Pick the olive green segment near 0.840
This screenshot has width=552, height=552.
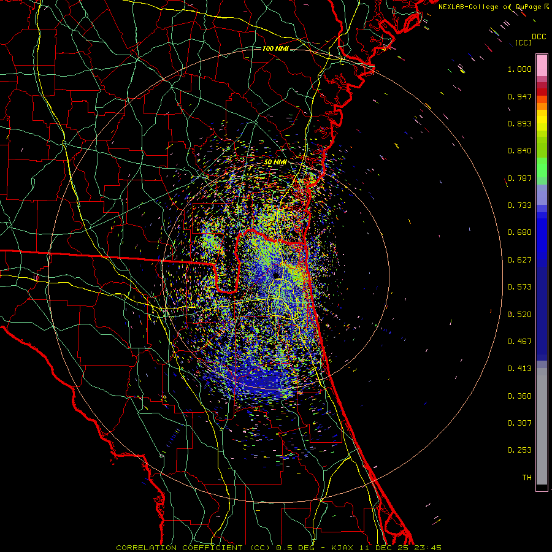(x=542, y=147)
